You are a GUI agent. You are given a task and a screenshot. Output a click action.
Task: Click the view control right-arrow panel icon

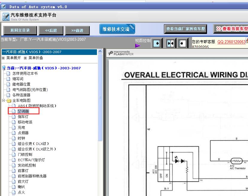tap(157, 43)
